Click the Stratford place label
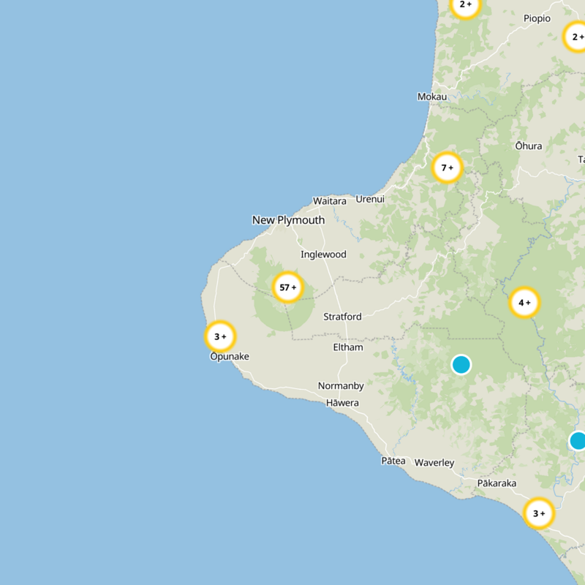 [342, 317]
